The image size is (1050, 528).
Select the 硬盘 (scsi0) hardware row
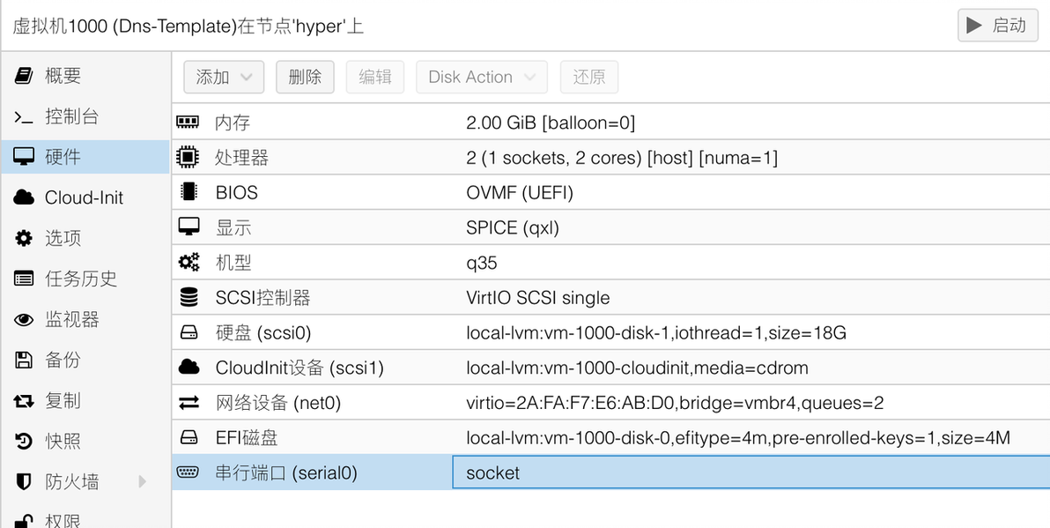pos(610,332)
